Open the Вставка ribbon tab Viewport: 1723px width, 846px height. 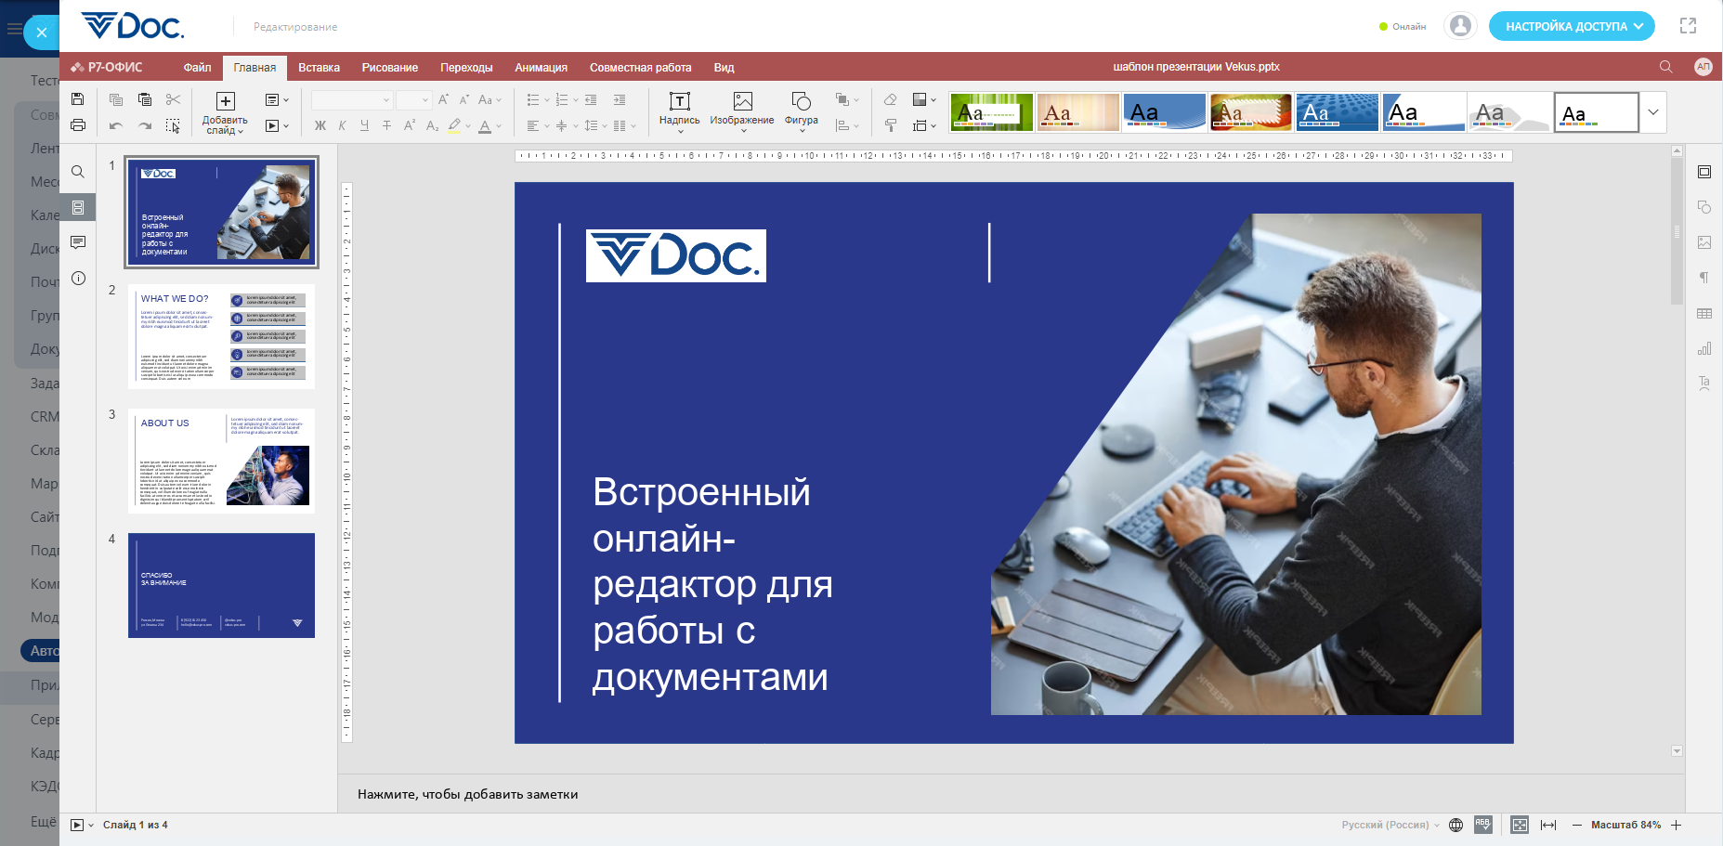(319, 67)
